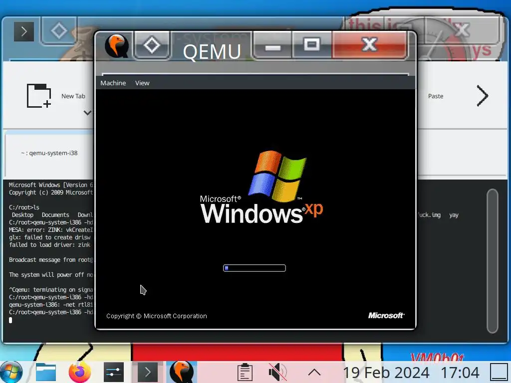Click the Windows XP boot progress bar
The width and height of the screenshot is (511, 383).
(255, 268)
